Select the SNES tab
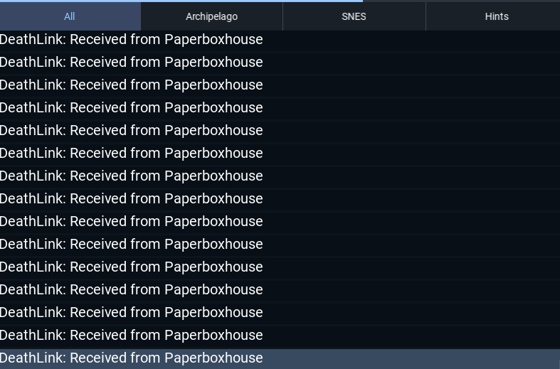The width and height of the screenshot is (560, 369). 354,16
